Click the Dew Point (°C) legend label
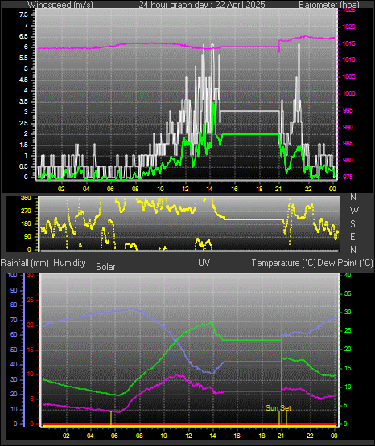This screenshot has width=375, height=446. 345,263
